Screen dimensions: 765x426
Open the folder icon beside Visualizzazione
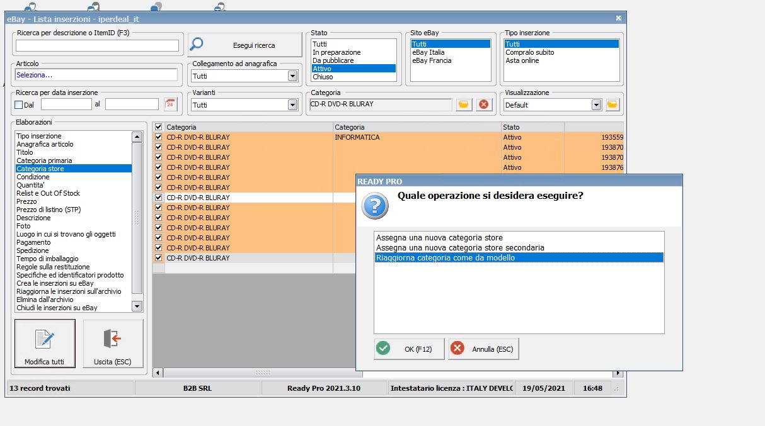click(613, 104)
